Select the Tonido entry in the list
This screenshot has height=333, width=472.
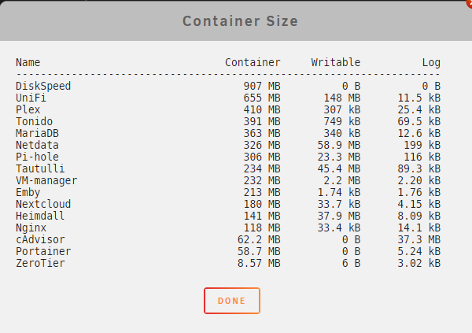point(34,121)
